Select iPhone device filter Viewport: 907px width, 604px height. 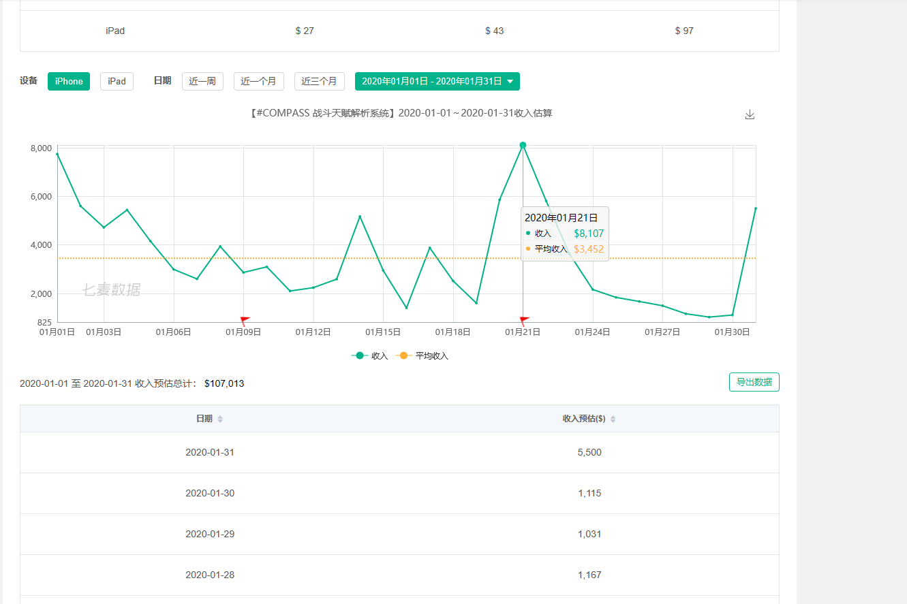coord(69,82)
